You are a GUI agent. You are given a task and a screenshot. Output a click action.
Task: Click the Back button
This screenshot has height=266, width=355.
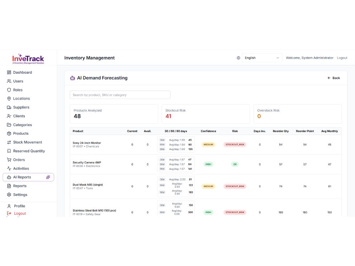(x=334, y=78)
